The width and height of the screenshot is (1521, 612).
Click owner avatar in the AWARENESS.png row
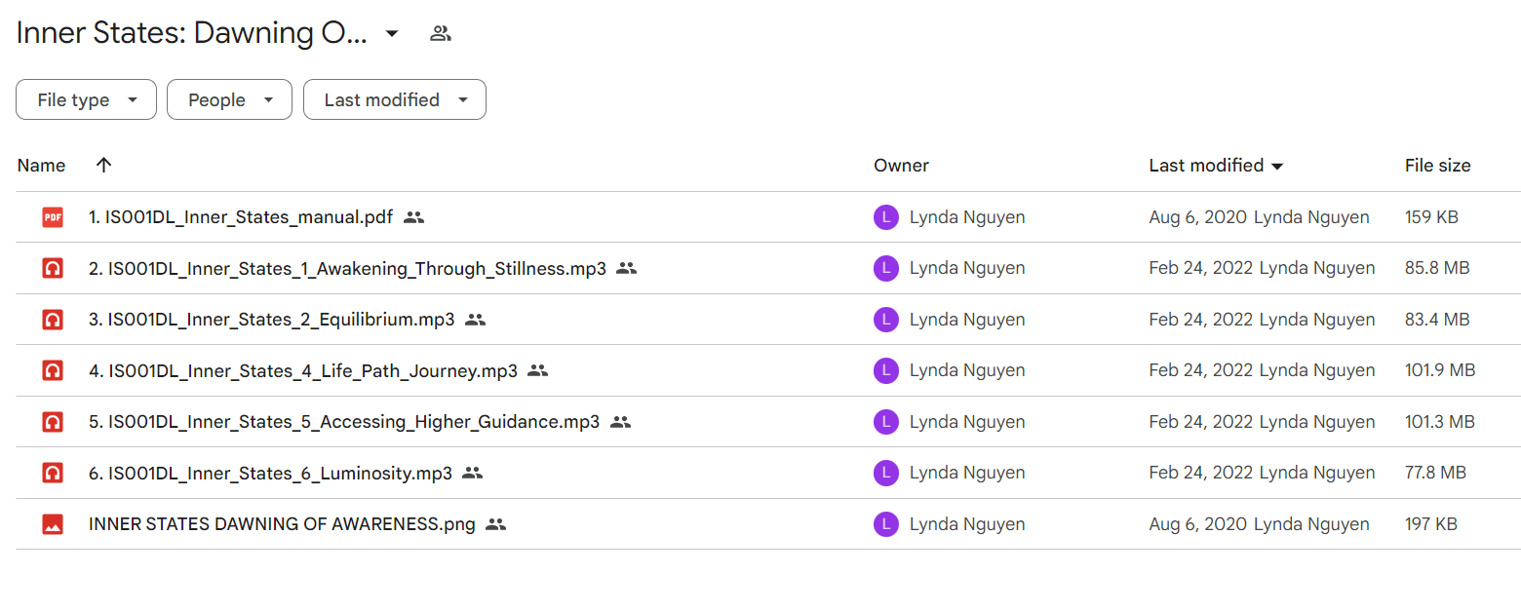coord(885,524)
